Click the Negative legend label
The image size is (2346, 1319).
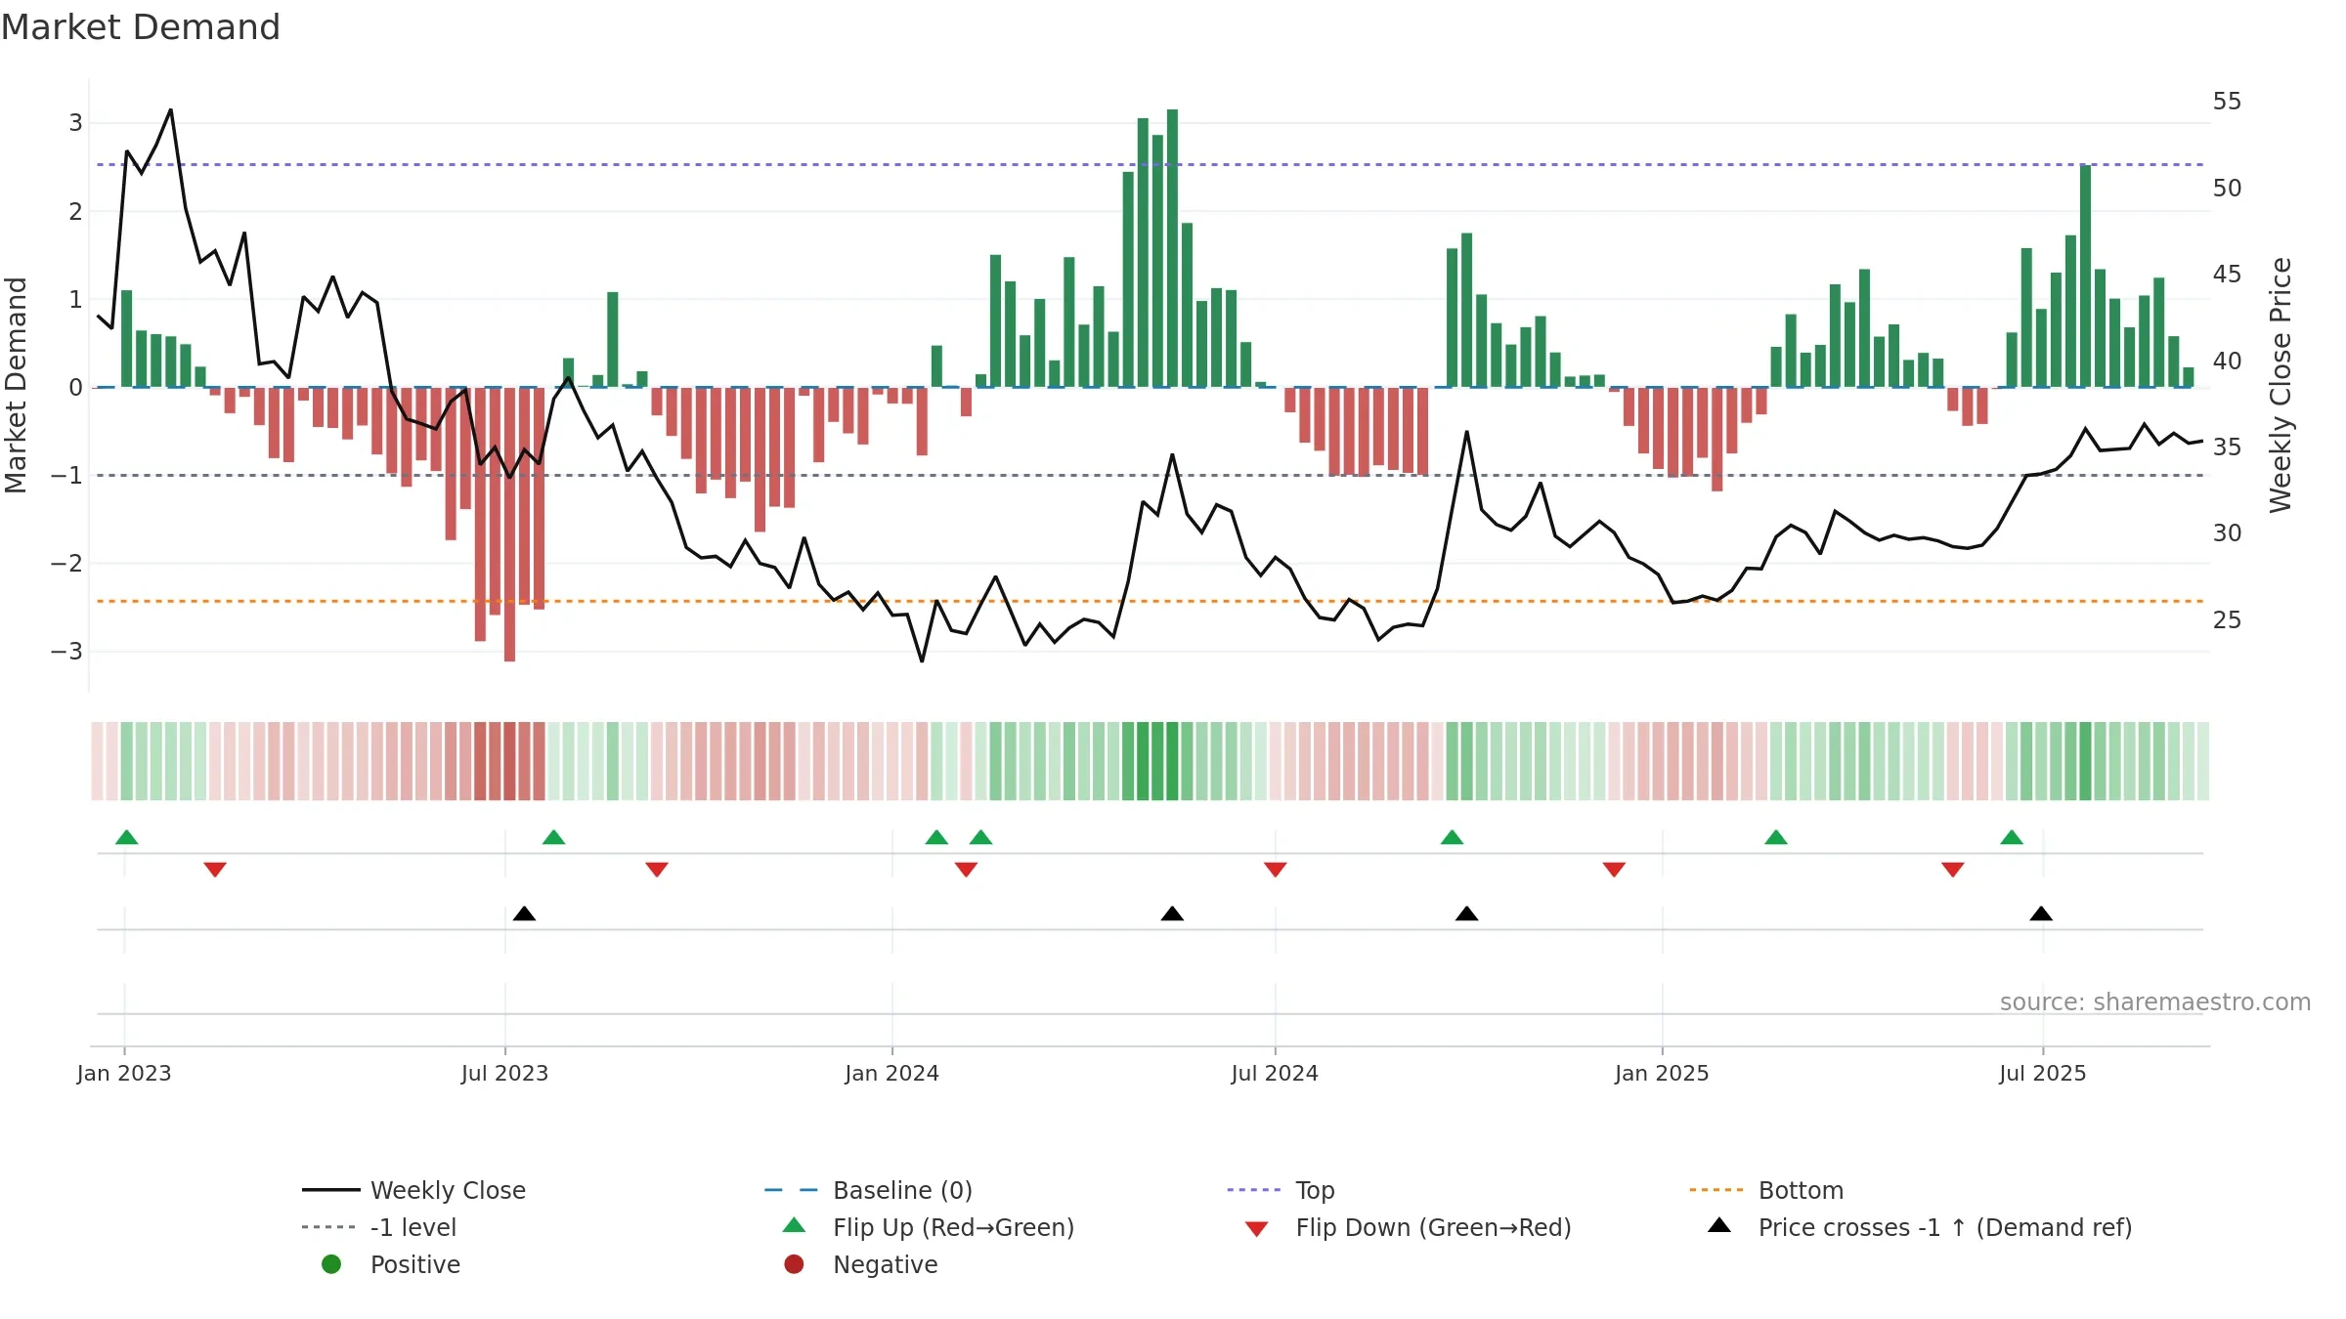click(x=885, y=1264)
